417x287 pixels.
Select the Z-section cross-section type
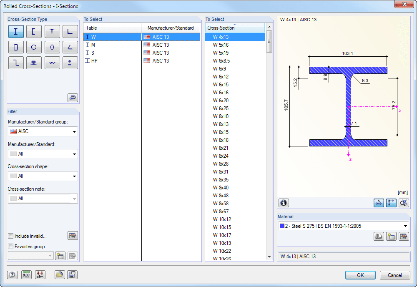click(16, 63)
